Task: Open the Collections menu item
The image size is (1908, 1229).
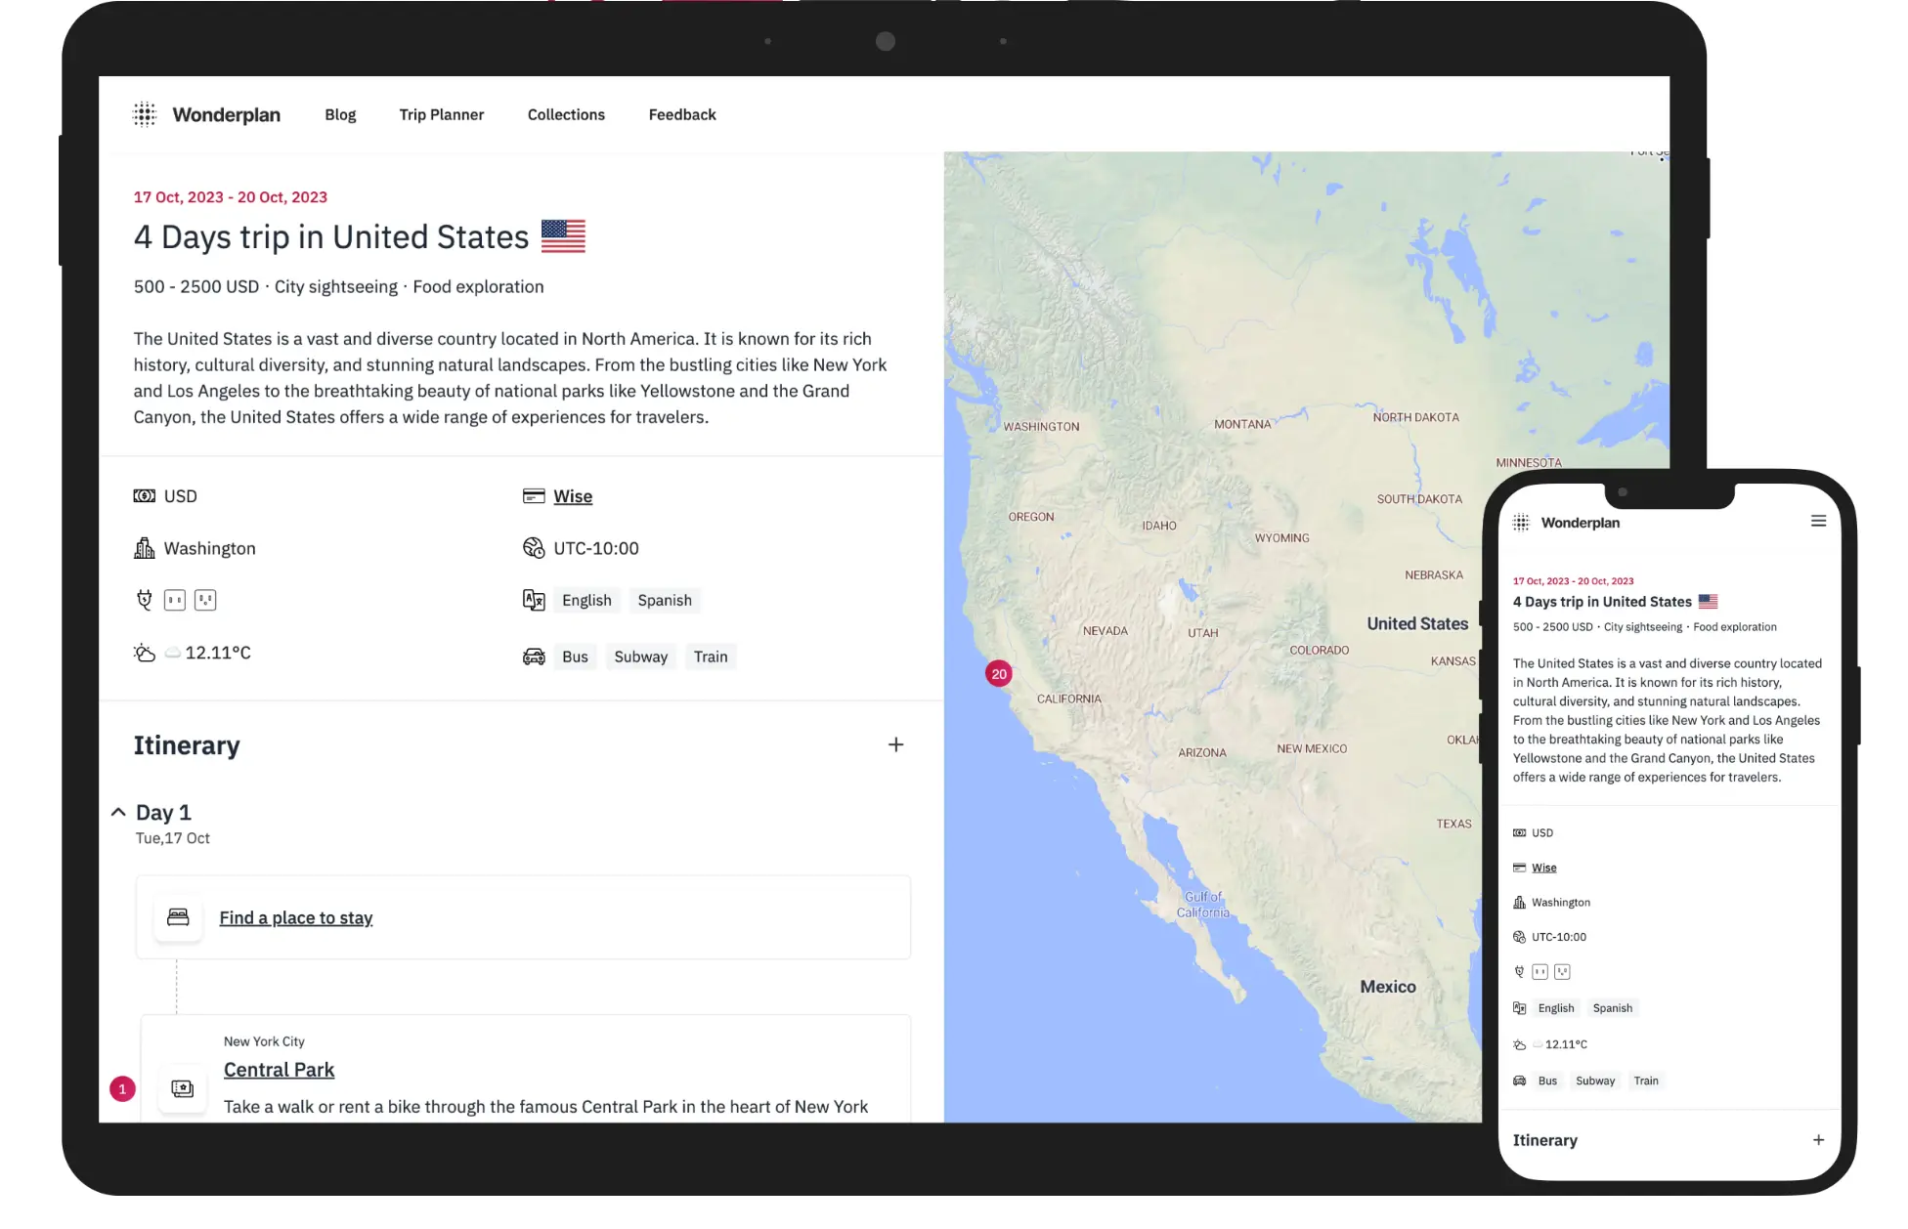Action: (566, 114)
